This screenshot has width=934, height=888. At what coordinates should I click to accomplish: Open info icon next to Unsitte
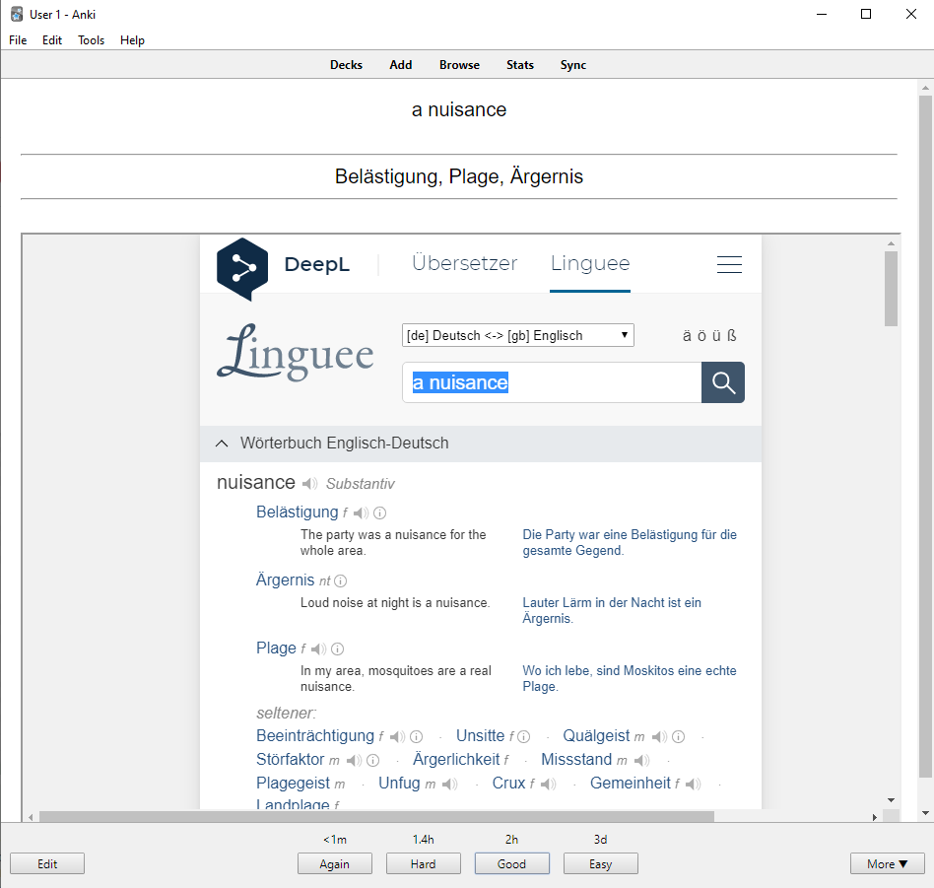[x=523, y=736]
